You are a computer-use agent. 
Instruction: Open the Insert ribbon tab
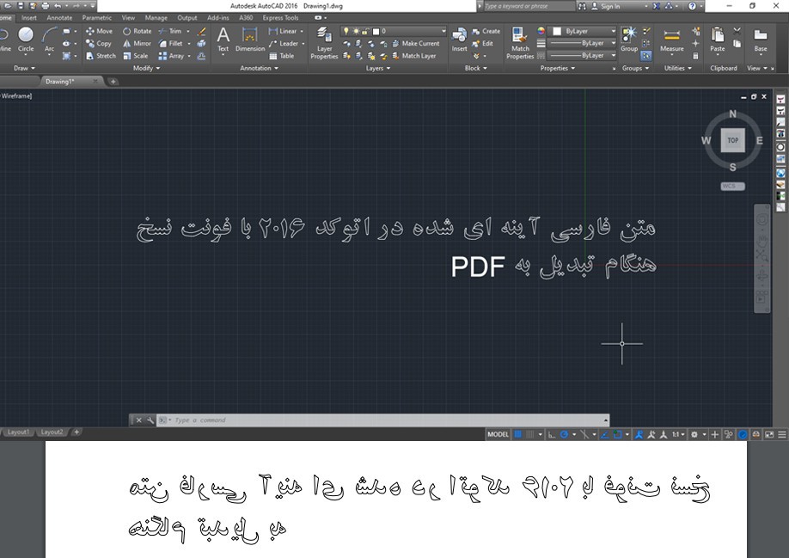[x=29, y=17]
